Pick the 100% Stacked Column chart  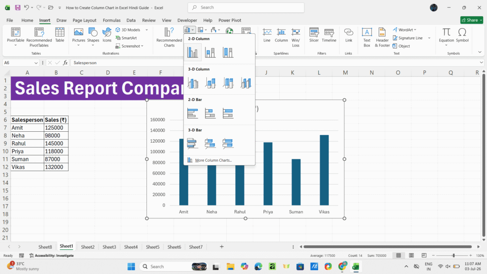coord(228,52)
